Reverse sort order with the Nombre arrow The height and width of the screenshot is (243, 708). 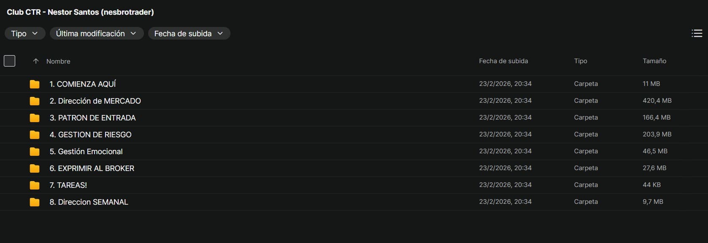click(36, 61)
